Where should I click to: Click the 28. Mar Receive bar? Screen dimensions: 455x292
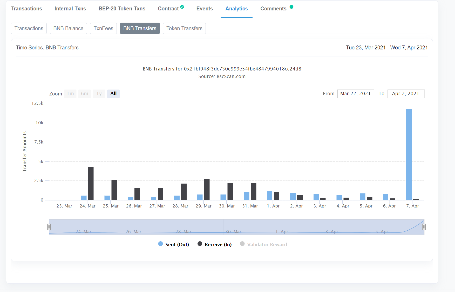[184, 192]
